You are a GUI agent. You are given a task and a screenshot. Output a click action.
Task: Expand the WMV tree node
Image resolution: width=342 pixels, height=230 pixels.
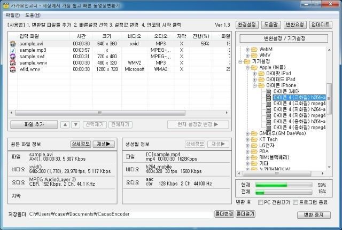click(247, 55)
